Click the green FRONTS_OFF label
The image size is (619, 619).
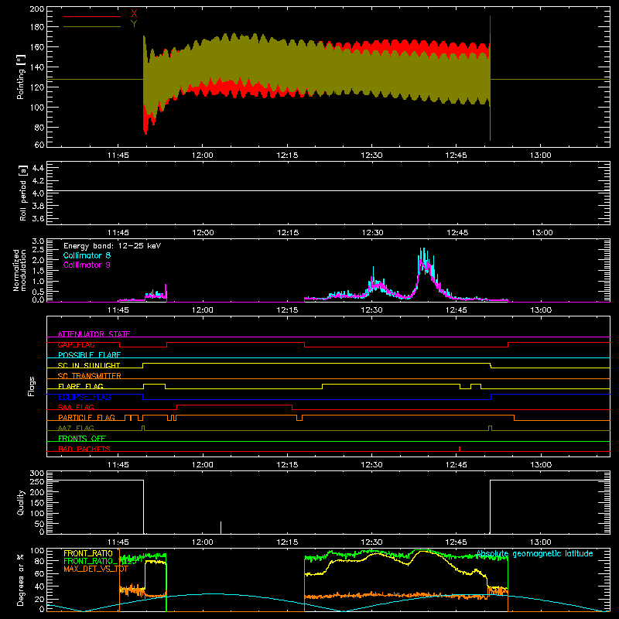tap(82, 439)
